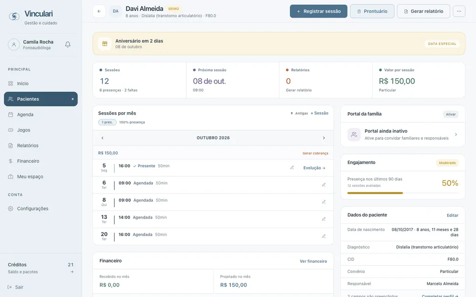The height and width of the screenshot is (297, 476).
Task: Go back with the arrow button
Action: tap(99, 11)
